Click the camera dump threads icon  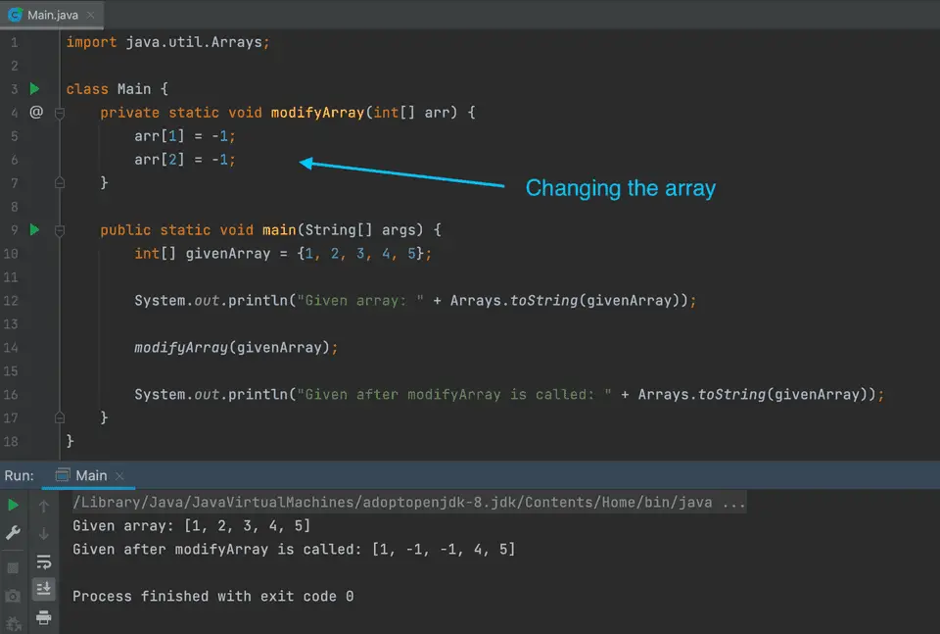(13, 596)
